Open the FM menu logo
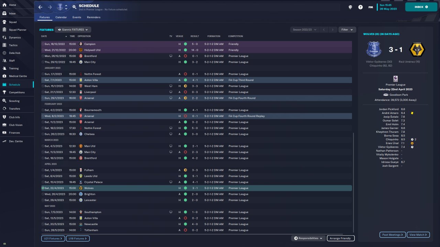The height and width of the screenshot is (247, 440). pos(371,7)
